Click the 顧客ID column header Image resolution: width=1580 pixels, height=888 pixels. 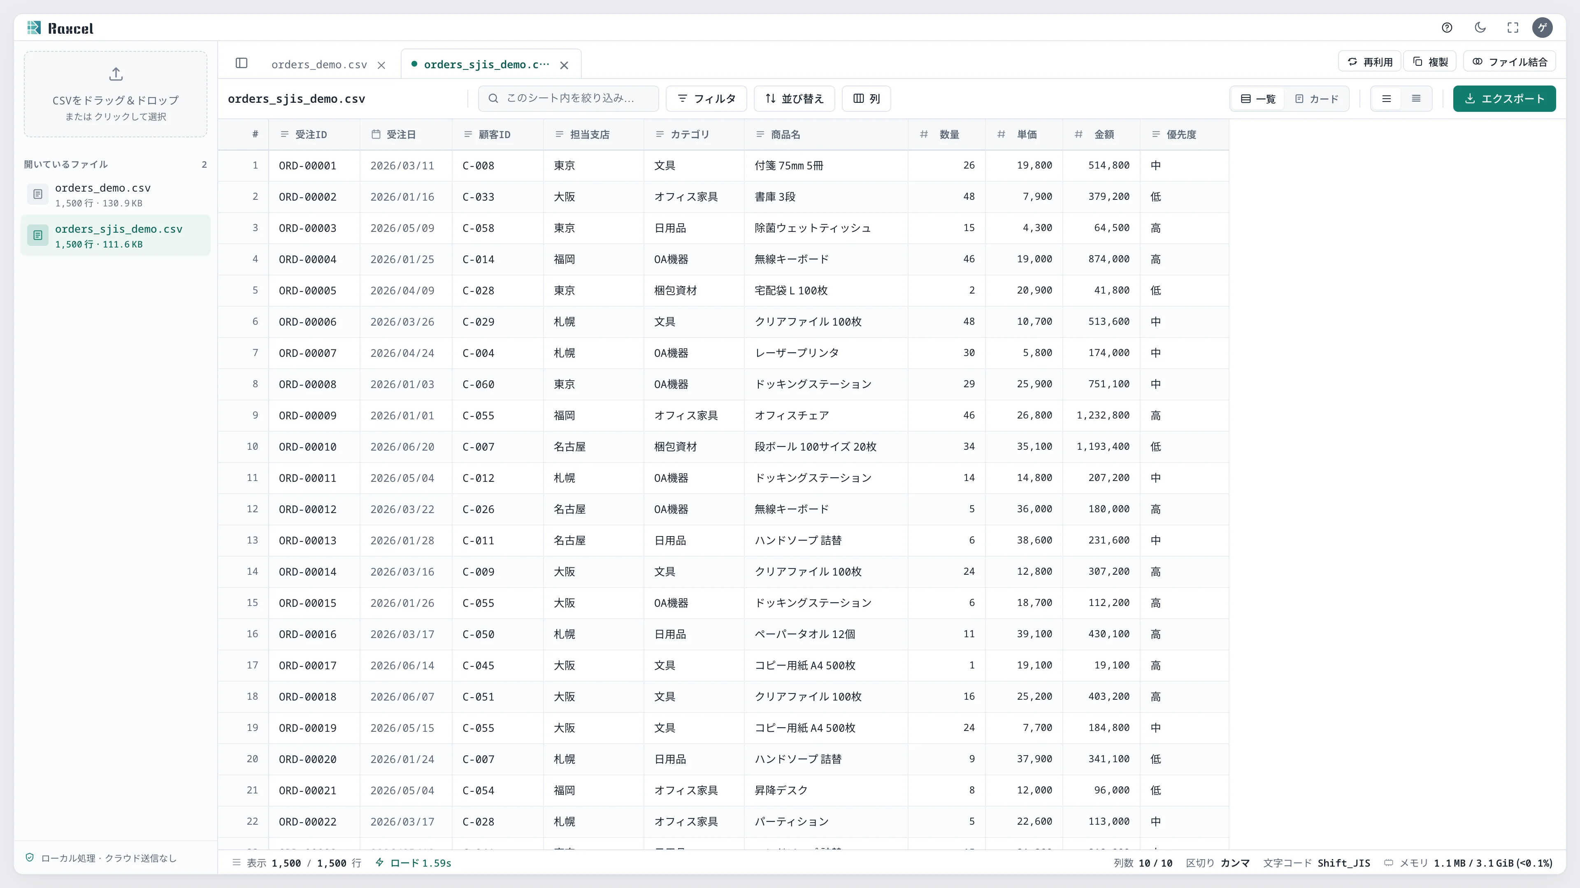[x=498, y=134]
